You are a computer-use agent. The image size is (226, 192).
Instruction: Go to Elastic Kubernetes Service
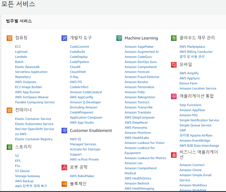coord(34,124)
